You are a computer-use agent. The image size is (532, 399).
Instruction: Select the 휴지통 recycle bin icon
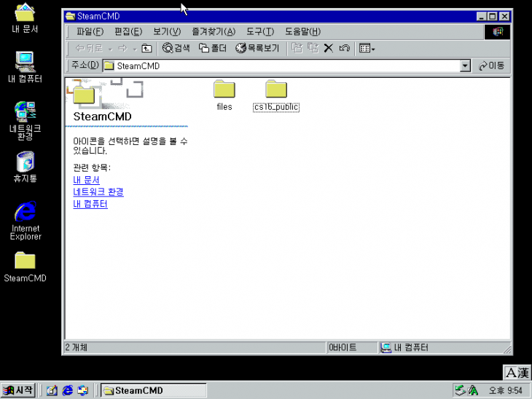click(25, 167)
